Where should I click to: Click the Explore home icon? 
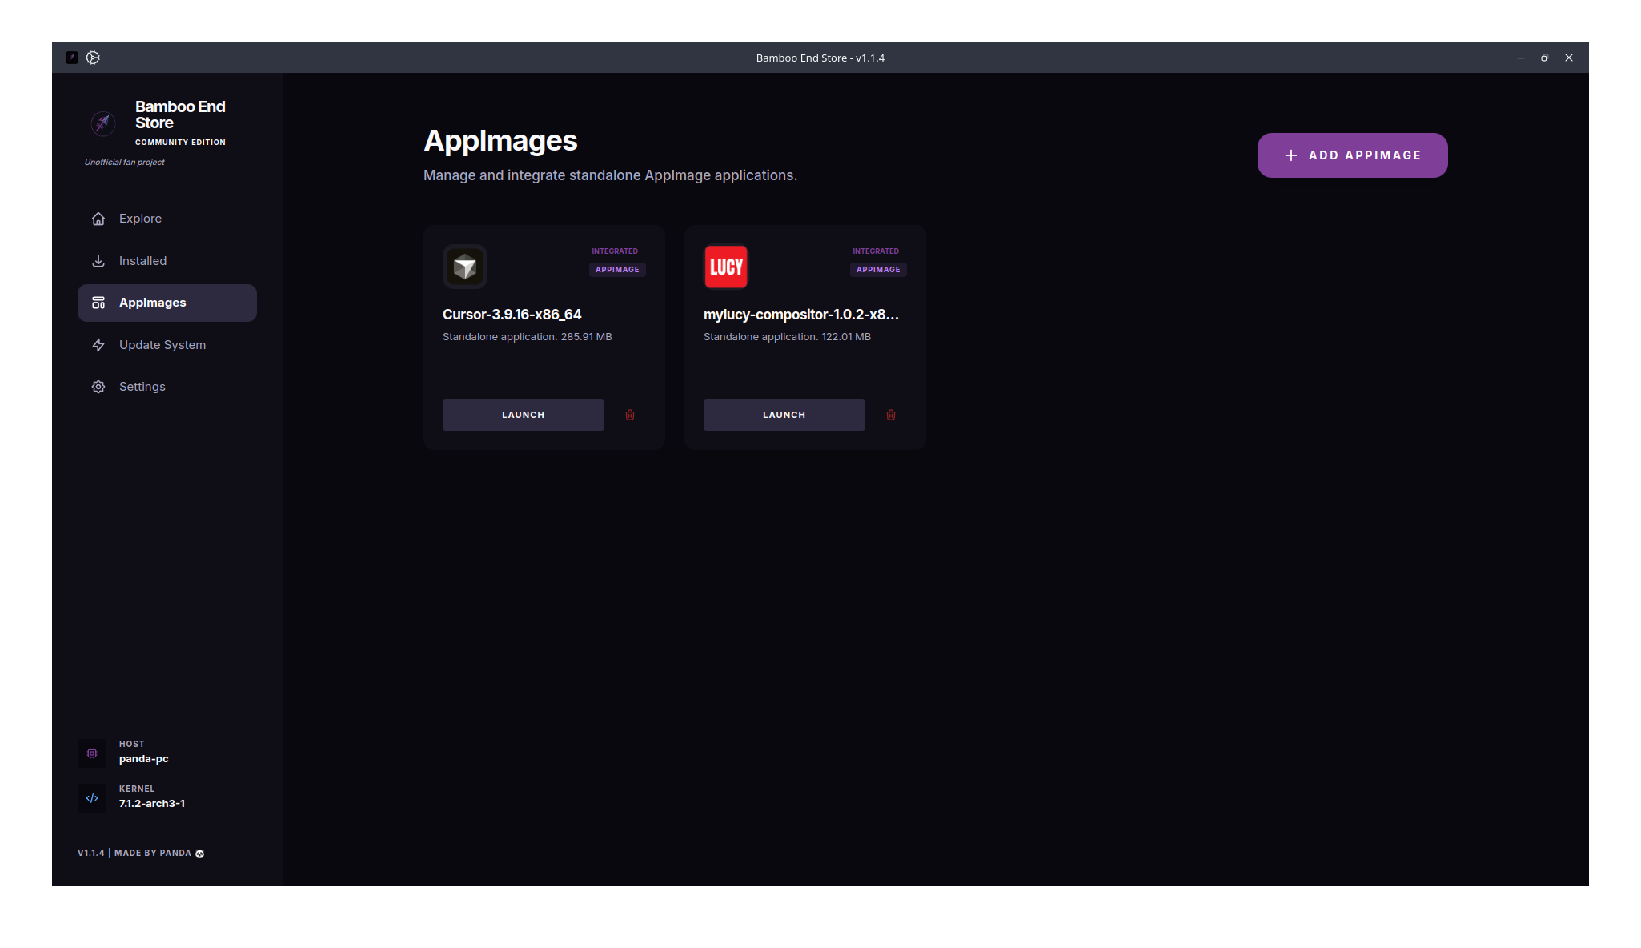[x=98, y=219]
